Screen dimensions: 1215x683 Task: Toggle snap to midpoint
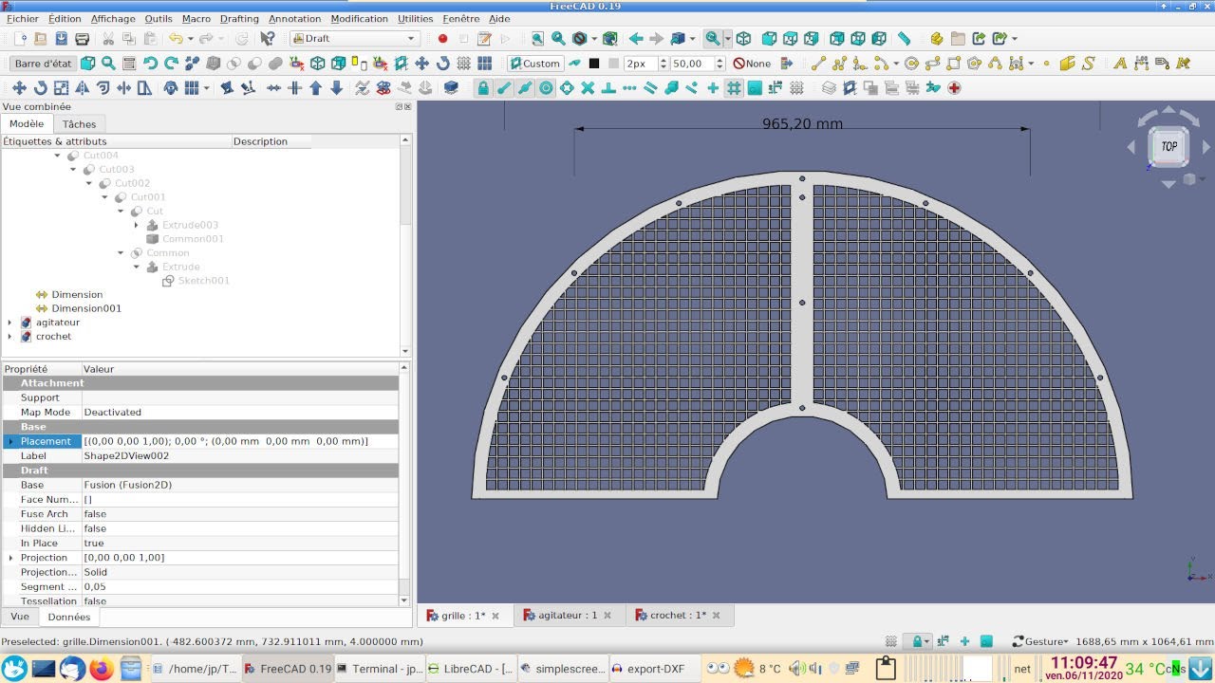525,88
